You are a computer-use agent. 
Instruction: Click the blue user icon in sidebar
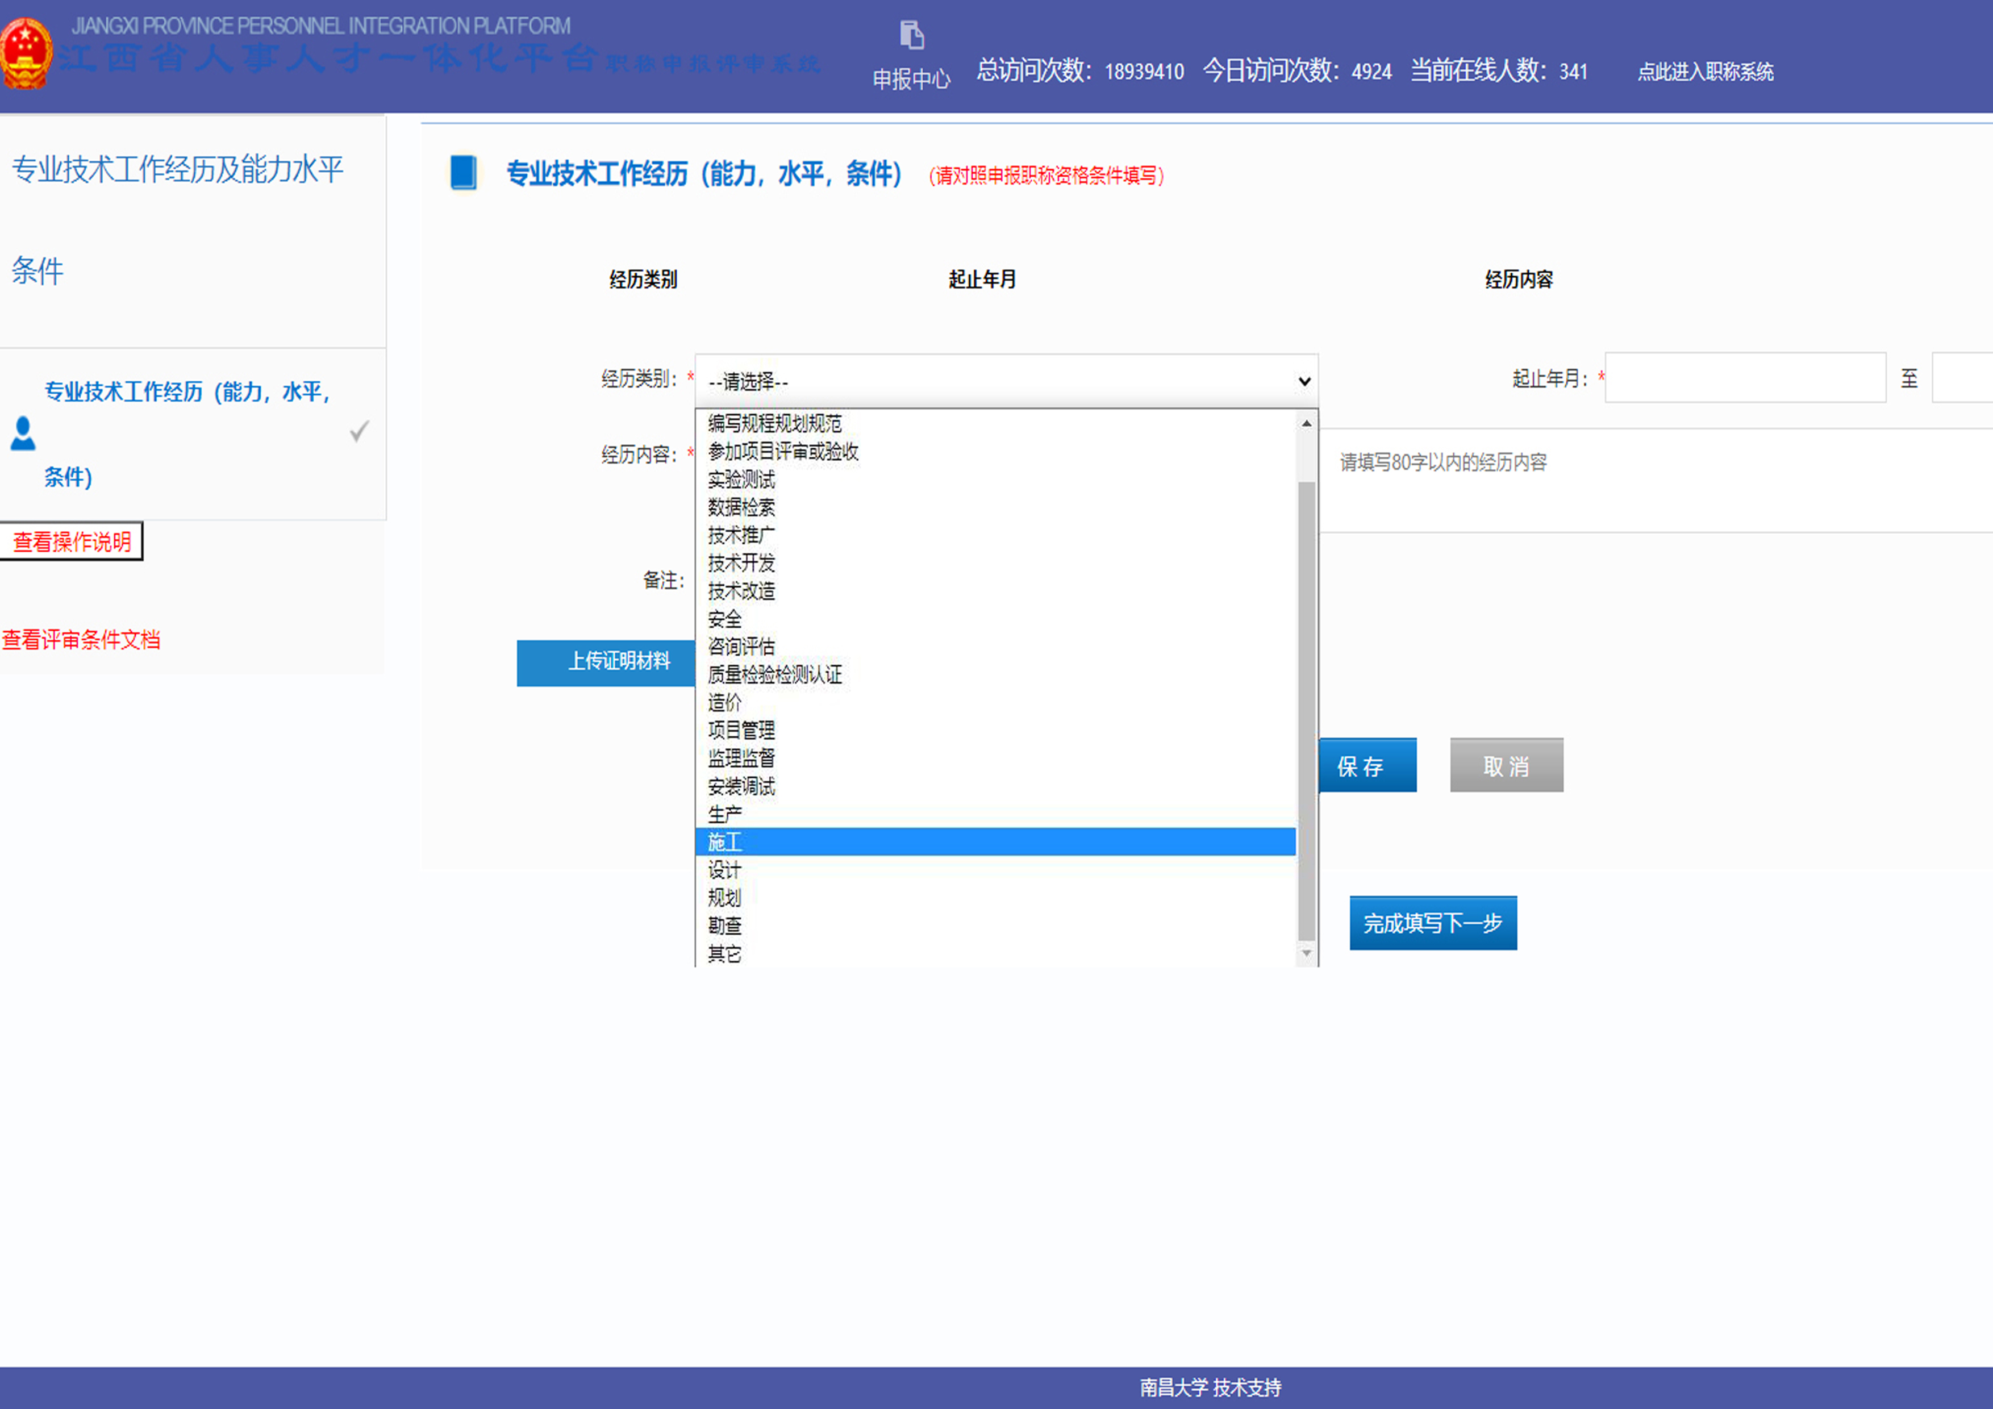(x=23, y=433)
